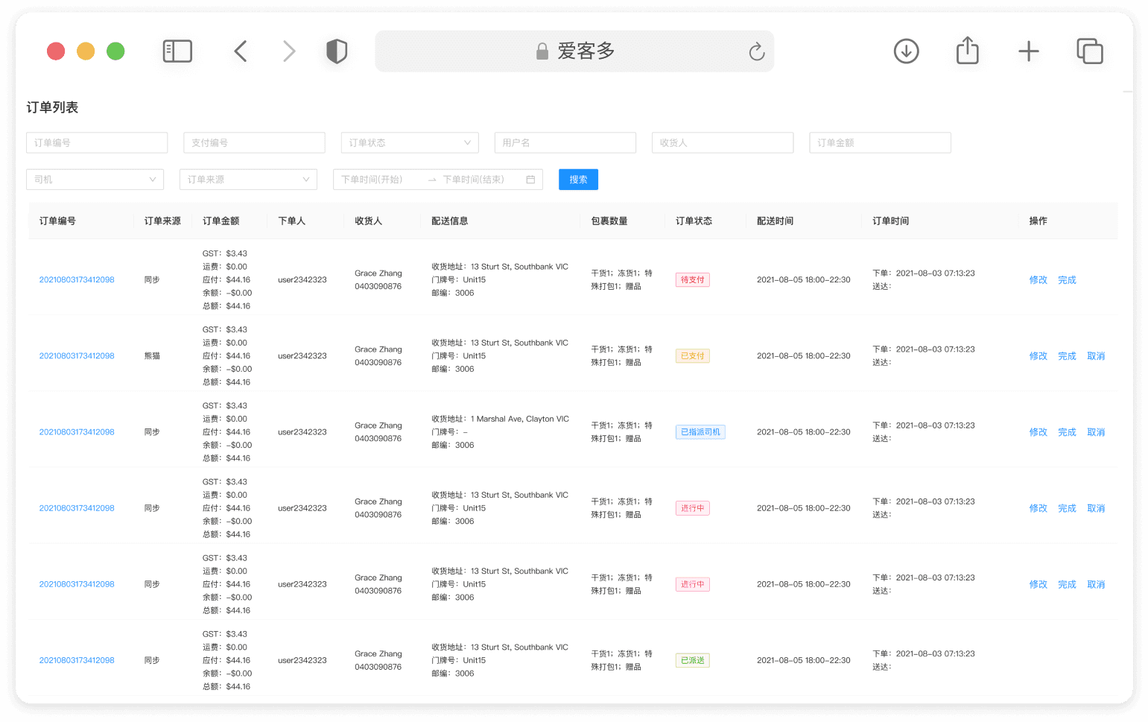1148x722 pixels.
Task: Focus the 订单编号 search field
Action: [97, 143]
